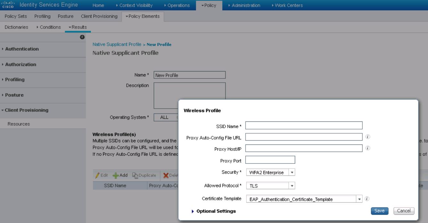The image size is (428, 223).
Task: Switch to the Client Provisioning top tab
Action: 99,16
